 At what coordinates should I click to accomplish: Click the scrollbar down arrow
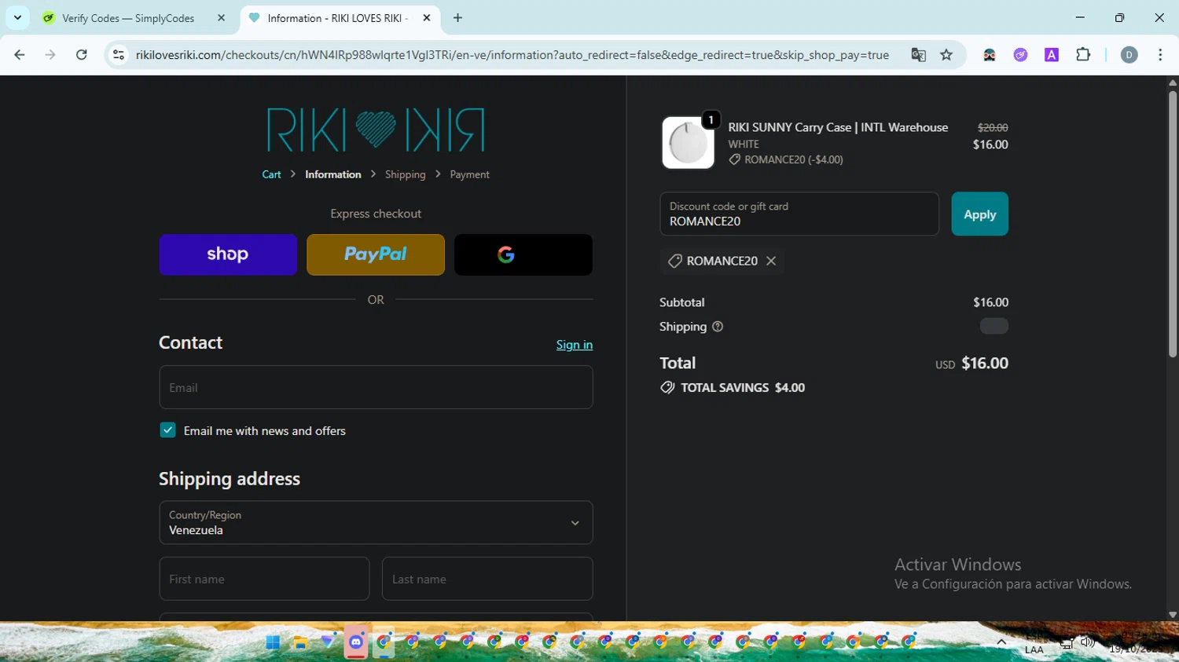tap(1172, 615)
